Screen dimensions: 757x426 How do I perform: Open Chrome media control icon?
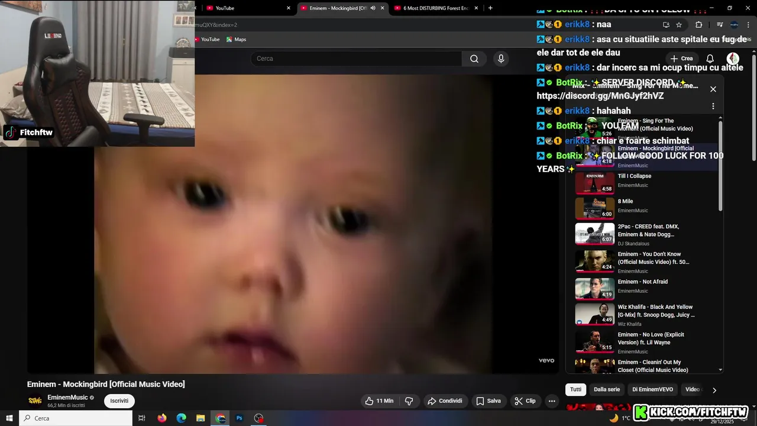click(x=720, y=25)
